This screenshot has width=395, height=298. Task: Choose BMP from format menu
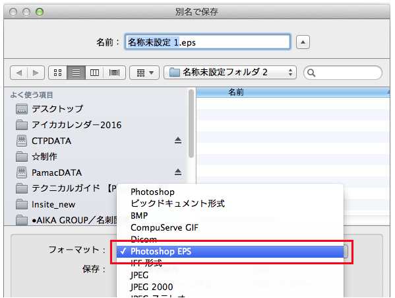230,215
